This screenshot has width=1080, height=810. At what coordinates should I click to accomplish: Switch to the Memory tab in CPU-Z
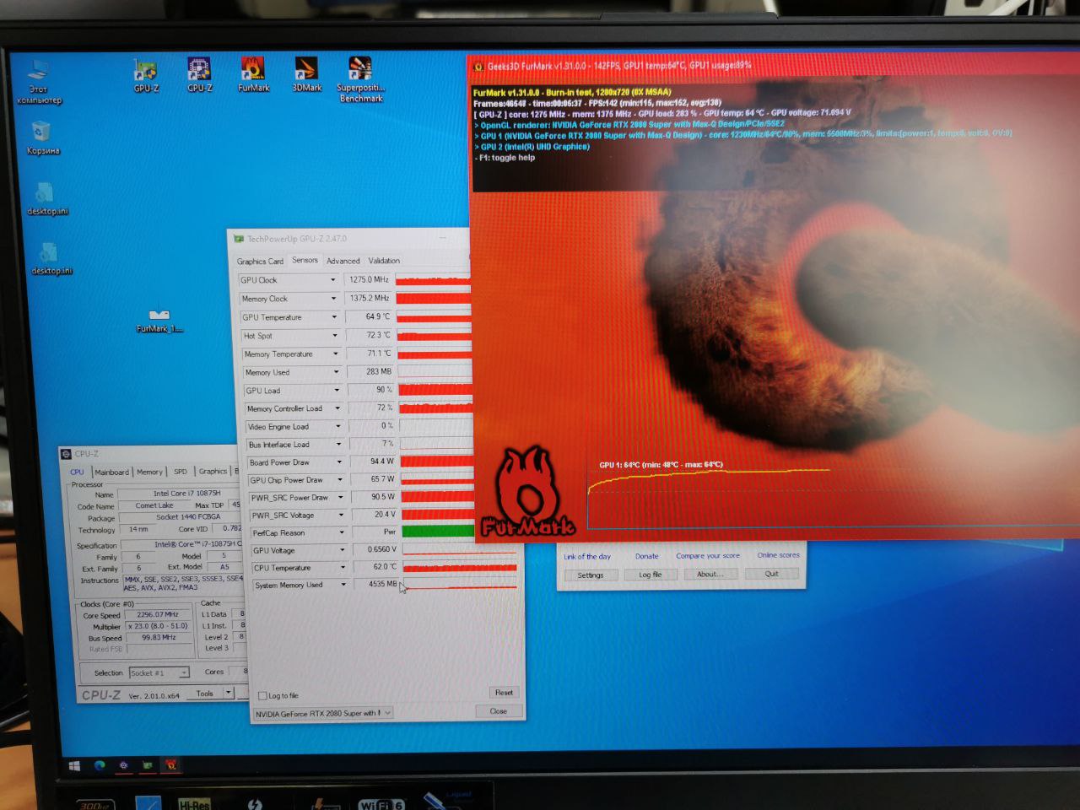(x=149, y=472)
